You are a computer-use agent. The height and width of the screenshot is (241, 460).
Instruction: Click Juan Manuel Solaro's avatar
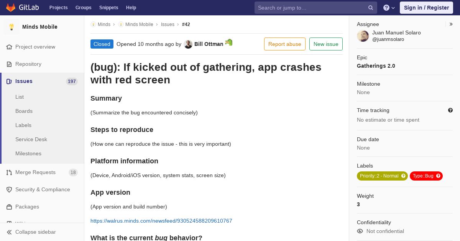[x=363, y=36]
